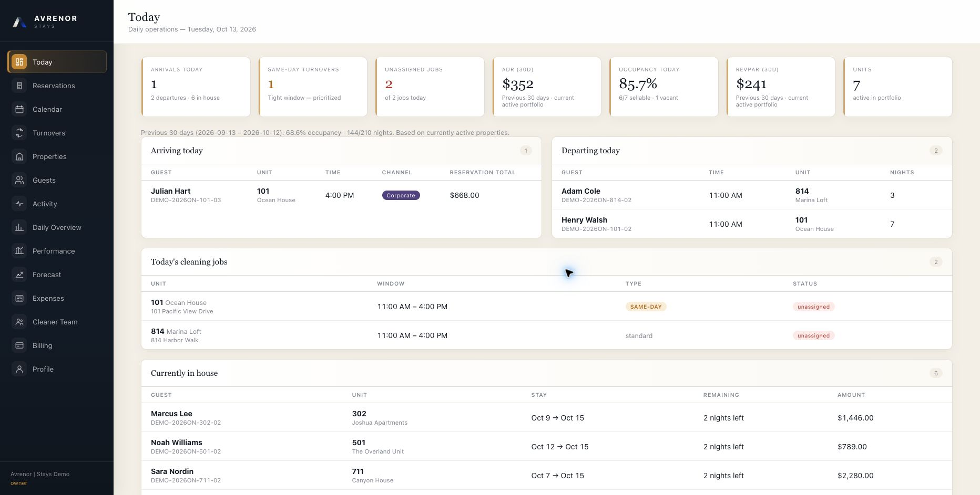Click the Same-Day Turnovers card

313,87
